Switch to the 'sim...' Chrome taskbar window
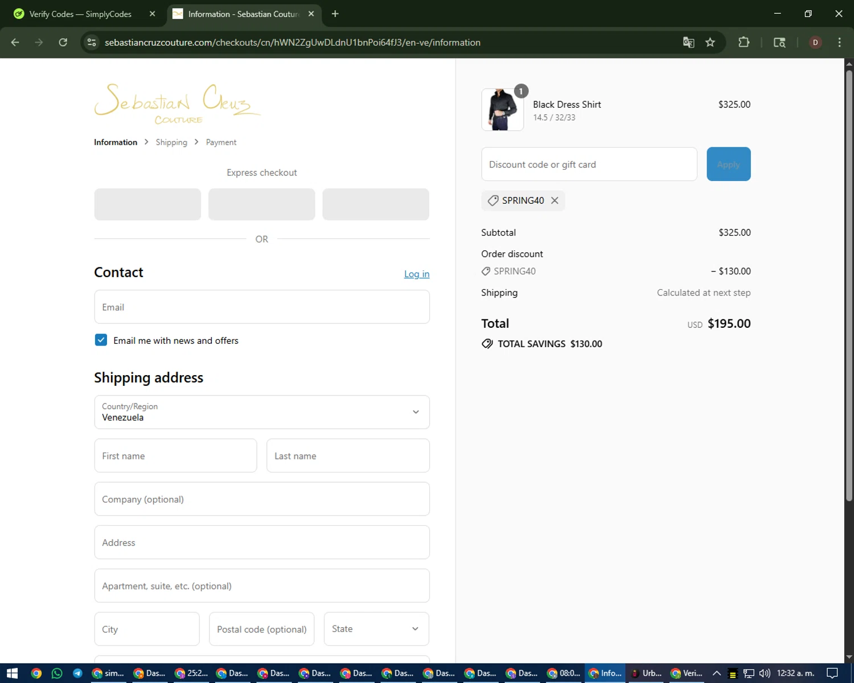854x683 pixels. point(108,673)
